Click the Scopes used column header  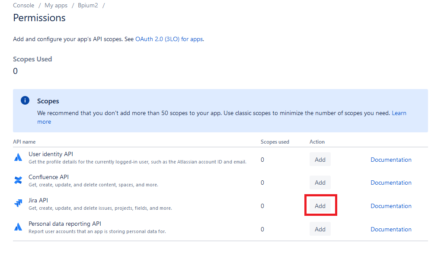pyautogui.click(x=275, y=142)
